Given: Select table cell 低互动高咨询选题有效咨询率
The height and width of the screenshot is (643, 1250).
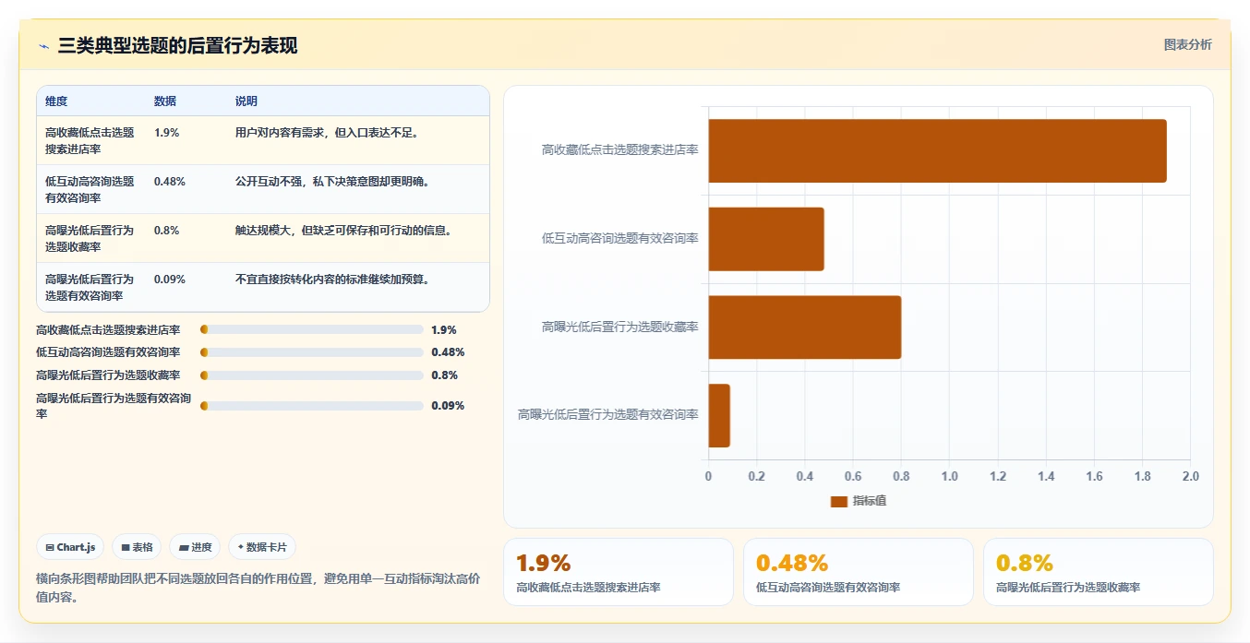Looking at the screenshot, I should click(90, 189).
